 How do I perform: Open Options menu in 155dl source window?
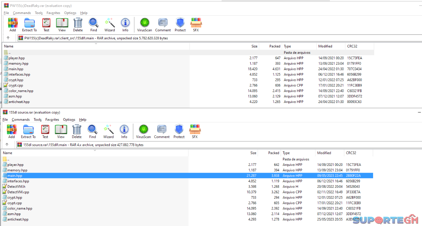pyautogui.click(x=69, y=120)
